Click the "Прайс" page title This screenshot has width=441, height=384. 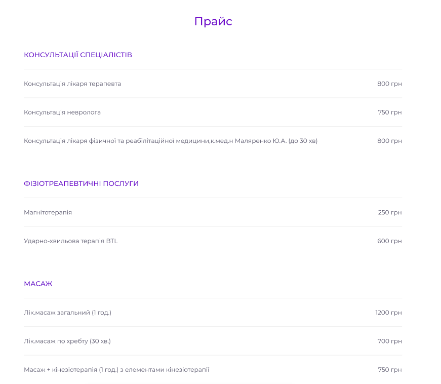pos(213,21)
